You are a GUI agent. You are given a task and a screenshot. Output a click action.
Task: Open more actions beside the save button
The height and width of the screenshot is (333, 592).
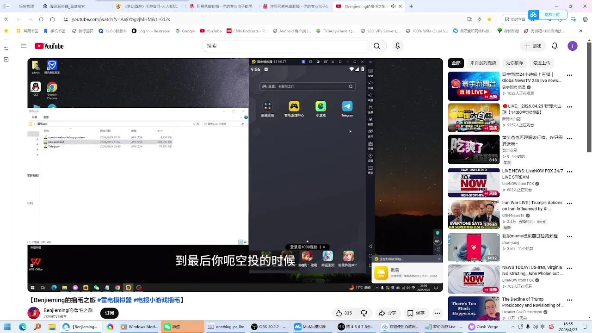(x=437, y=313)
